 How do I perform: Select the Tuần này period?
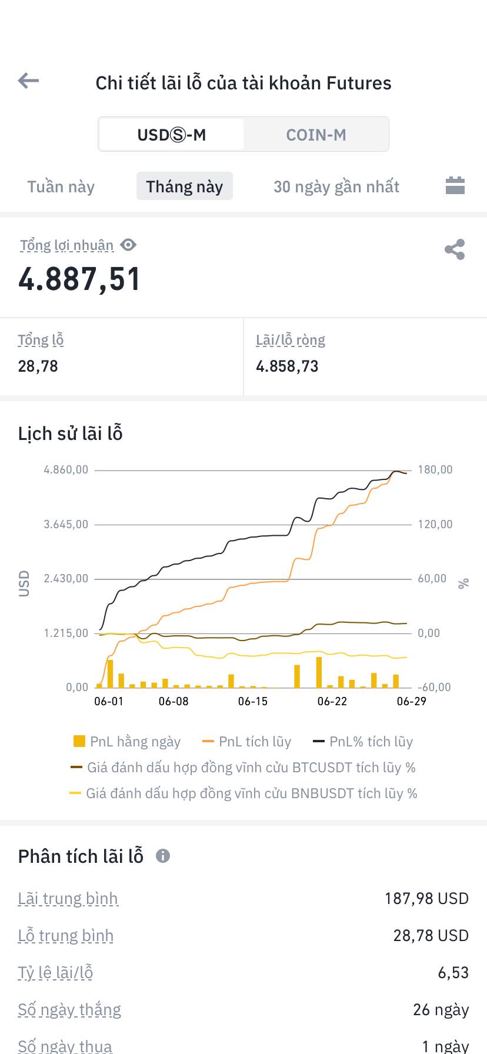[61, 186]
